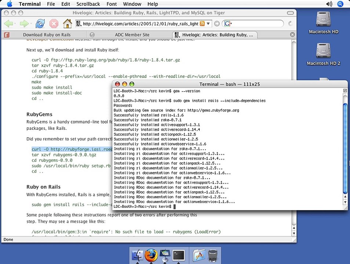Click the RSS feed icon in address bar
Screen dimensions: 350x264
tap(202, 24)
